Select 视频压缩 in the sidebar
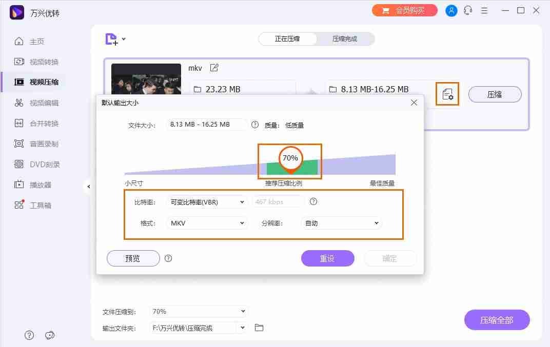 pos(44,82)
